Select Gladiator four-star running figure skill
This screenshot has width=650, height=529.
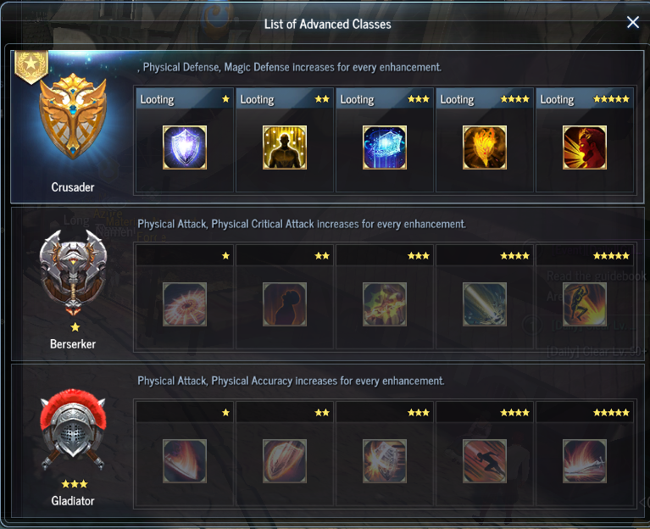tap(485, 461)
